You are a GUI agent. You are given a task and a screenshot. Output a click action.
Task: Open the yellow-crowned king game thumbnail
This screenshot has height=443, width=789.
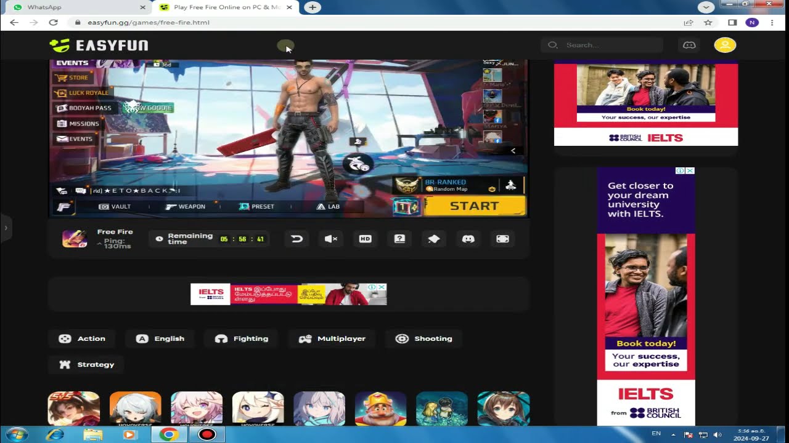pos(381,409)
